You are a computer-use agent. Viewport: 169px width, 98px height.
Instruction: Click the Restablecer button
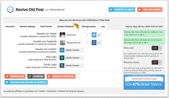point(15,76)
